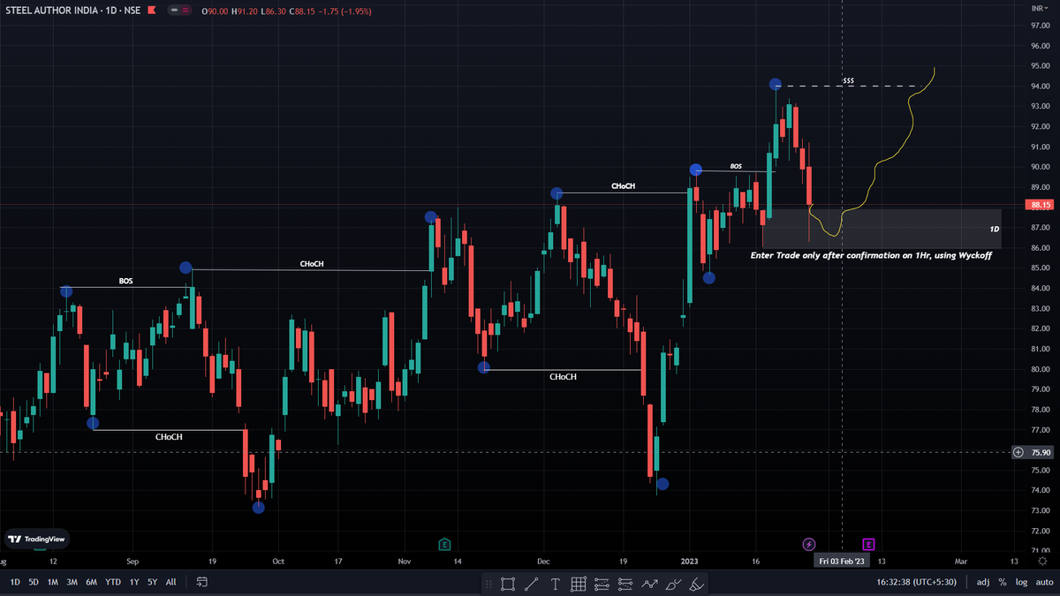Select the Trend Line drawing tool
The image size is (1060, 596).
click(x=532, y=584)
